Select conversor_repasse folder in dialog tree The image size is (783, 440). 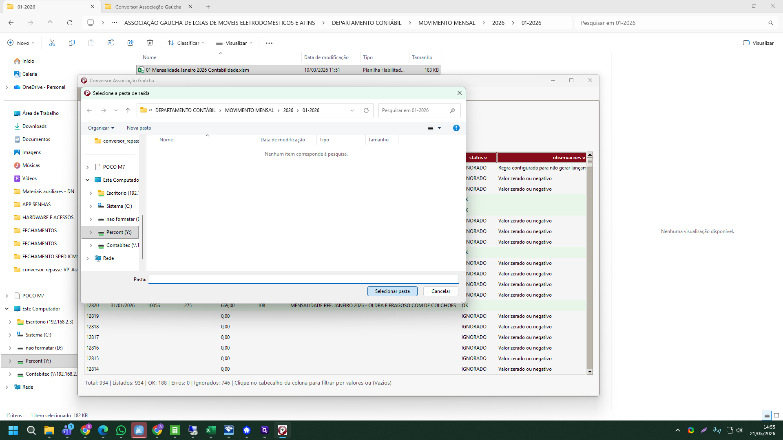[117, 141]
